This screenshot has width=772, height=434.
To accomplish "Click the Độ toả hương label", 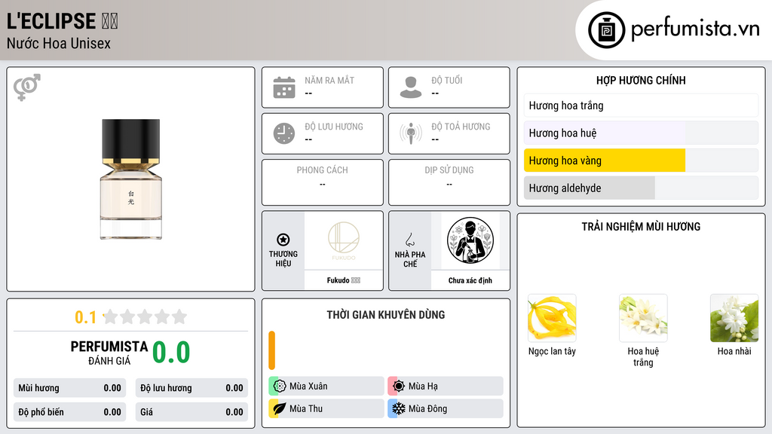I will coord(461,127).
